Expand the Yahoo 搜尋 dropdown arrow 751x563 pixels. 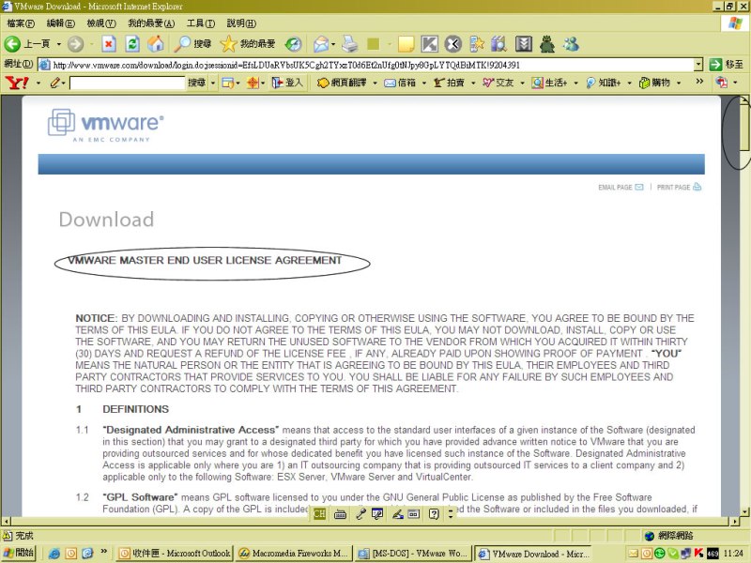tap(213, 84)
